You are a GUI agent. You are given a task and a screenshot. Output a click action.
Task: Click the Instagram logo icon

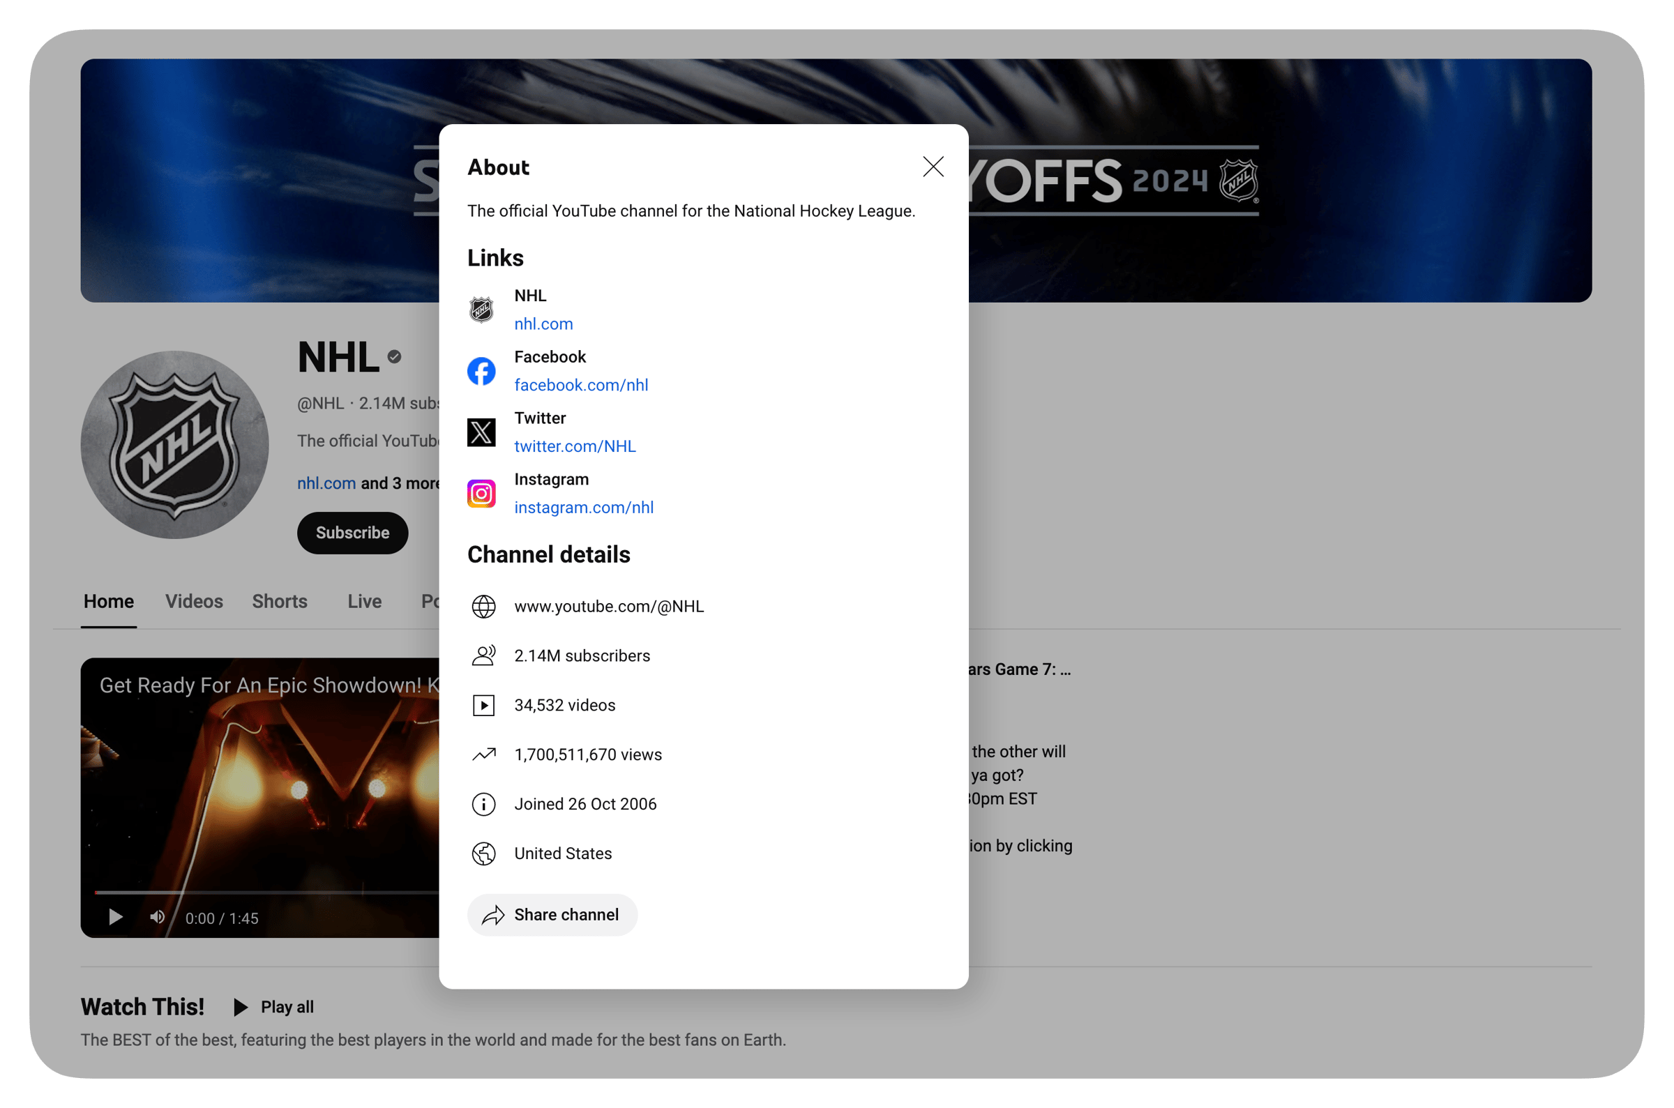481,493
